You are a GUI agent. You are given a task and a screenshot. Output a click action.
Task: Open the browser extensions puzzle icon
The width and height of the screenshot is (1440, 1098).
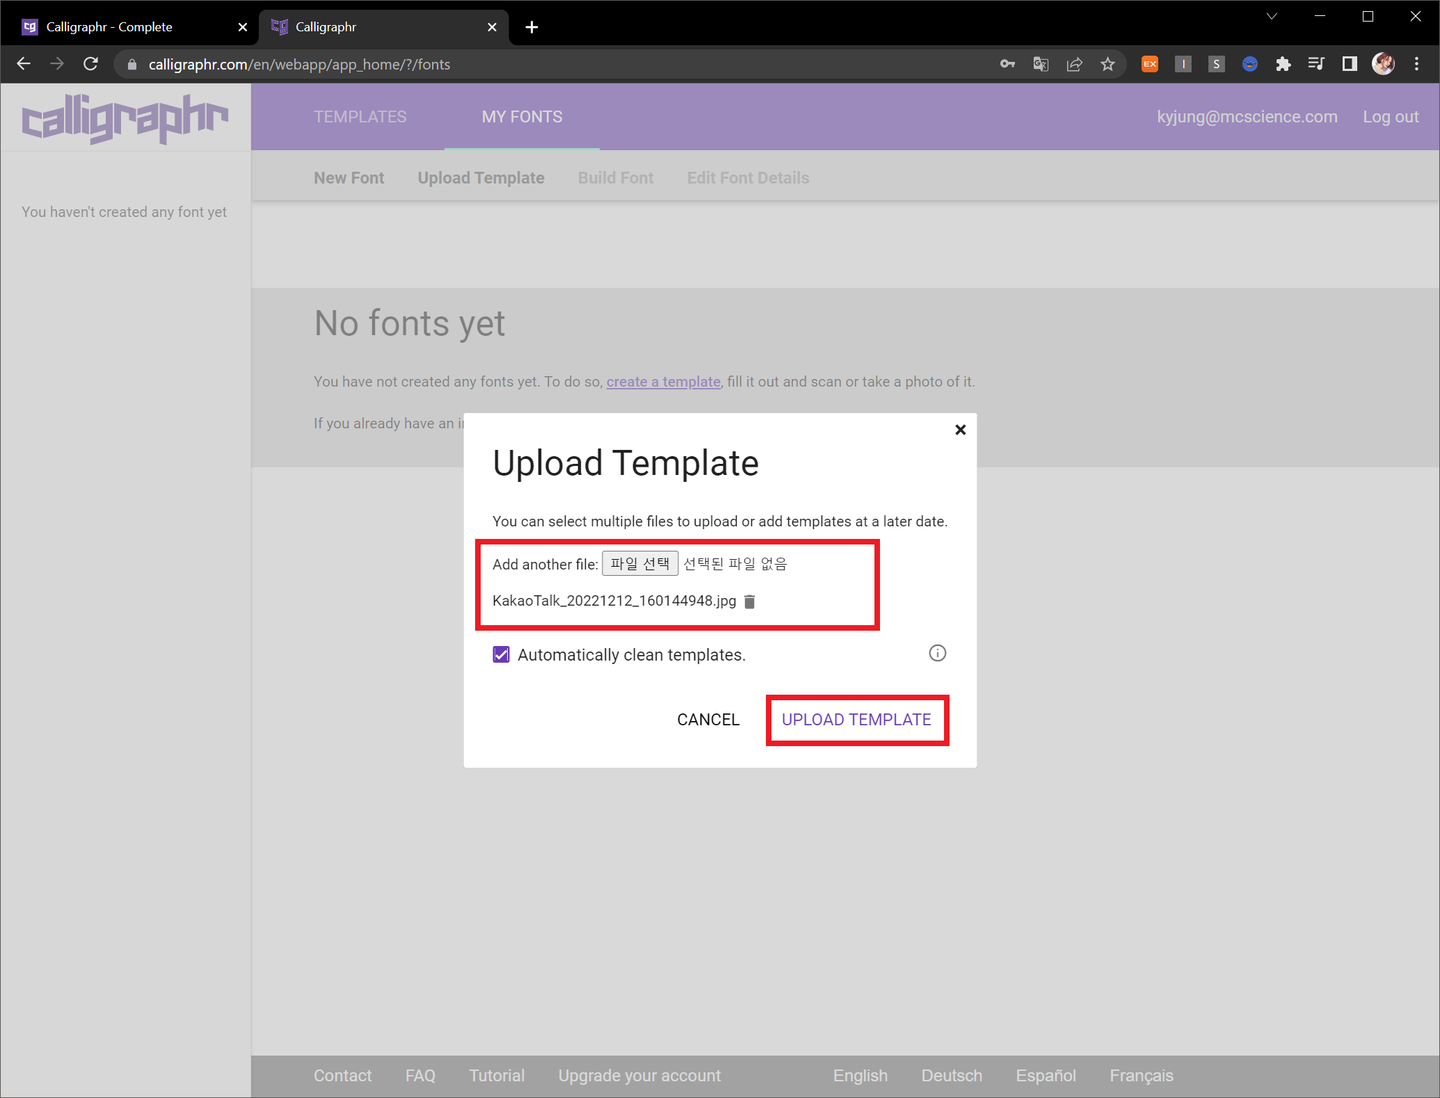(x=1283, y=64)
